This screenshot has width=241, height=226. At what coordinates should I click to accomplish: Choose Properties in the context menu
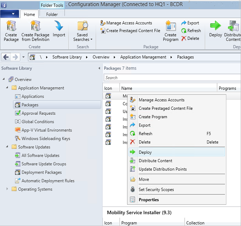(x=149, y=200)
